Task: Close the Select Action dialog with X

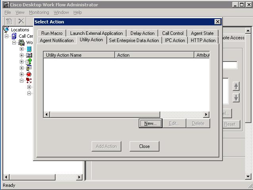Action: coord(218,22)
